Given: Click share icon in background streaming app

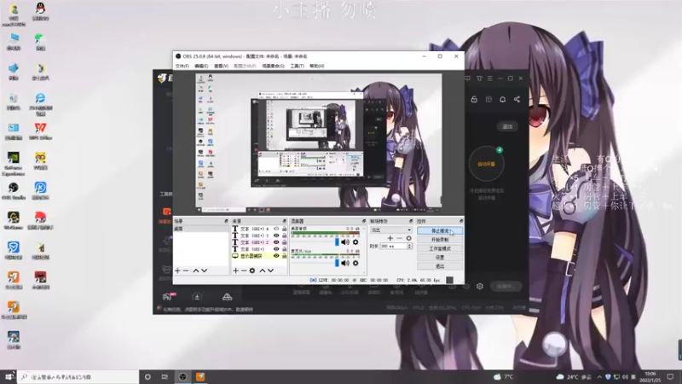Looking at the screenshot, I should [x=517, y=99].
